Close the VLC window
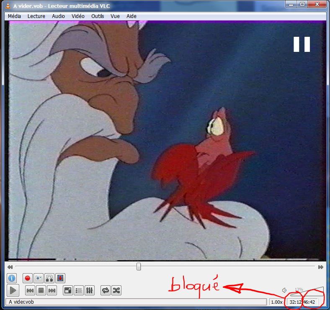 pos(317,5)
